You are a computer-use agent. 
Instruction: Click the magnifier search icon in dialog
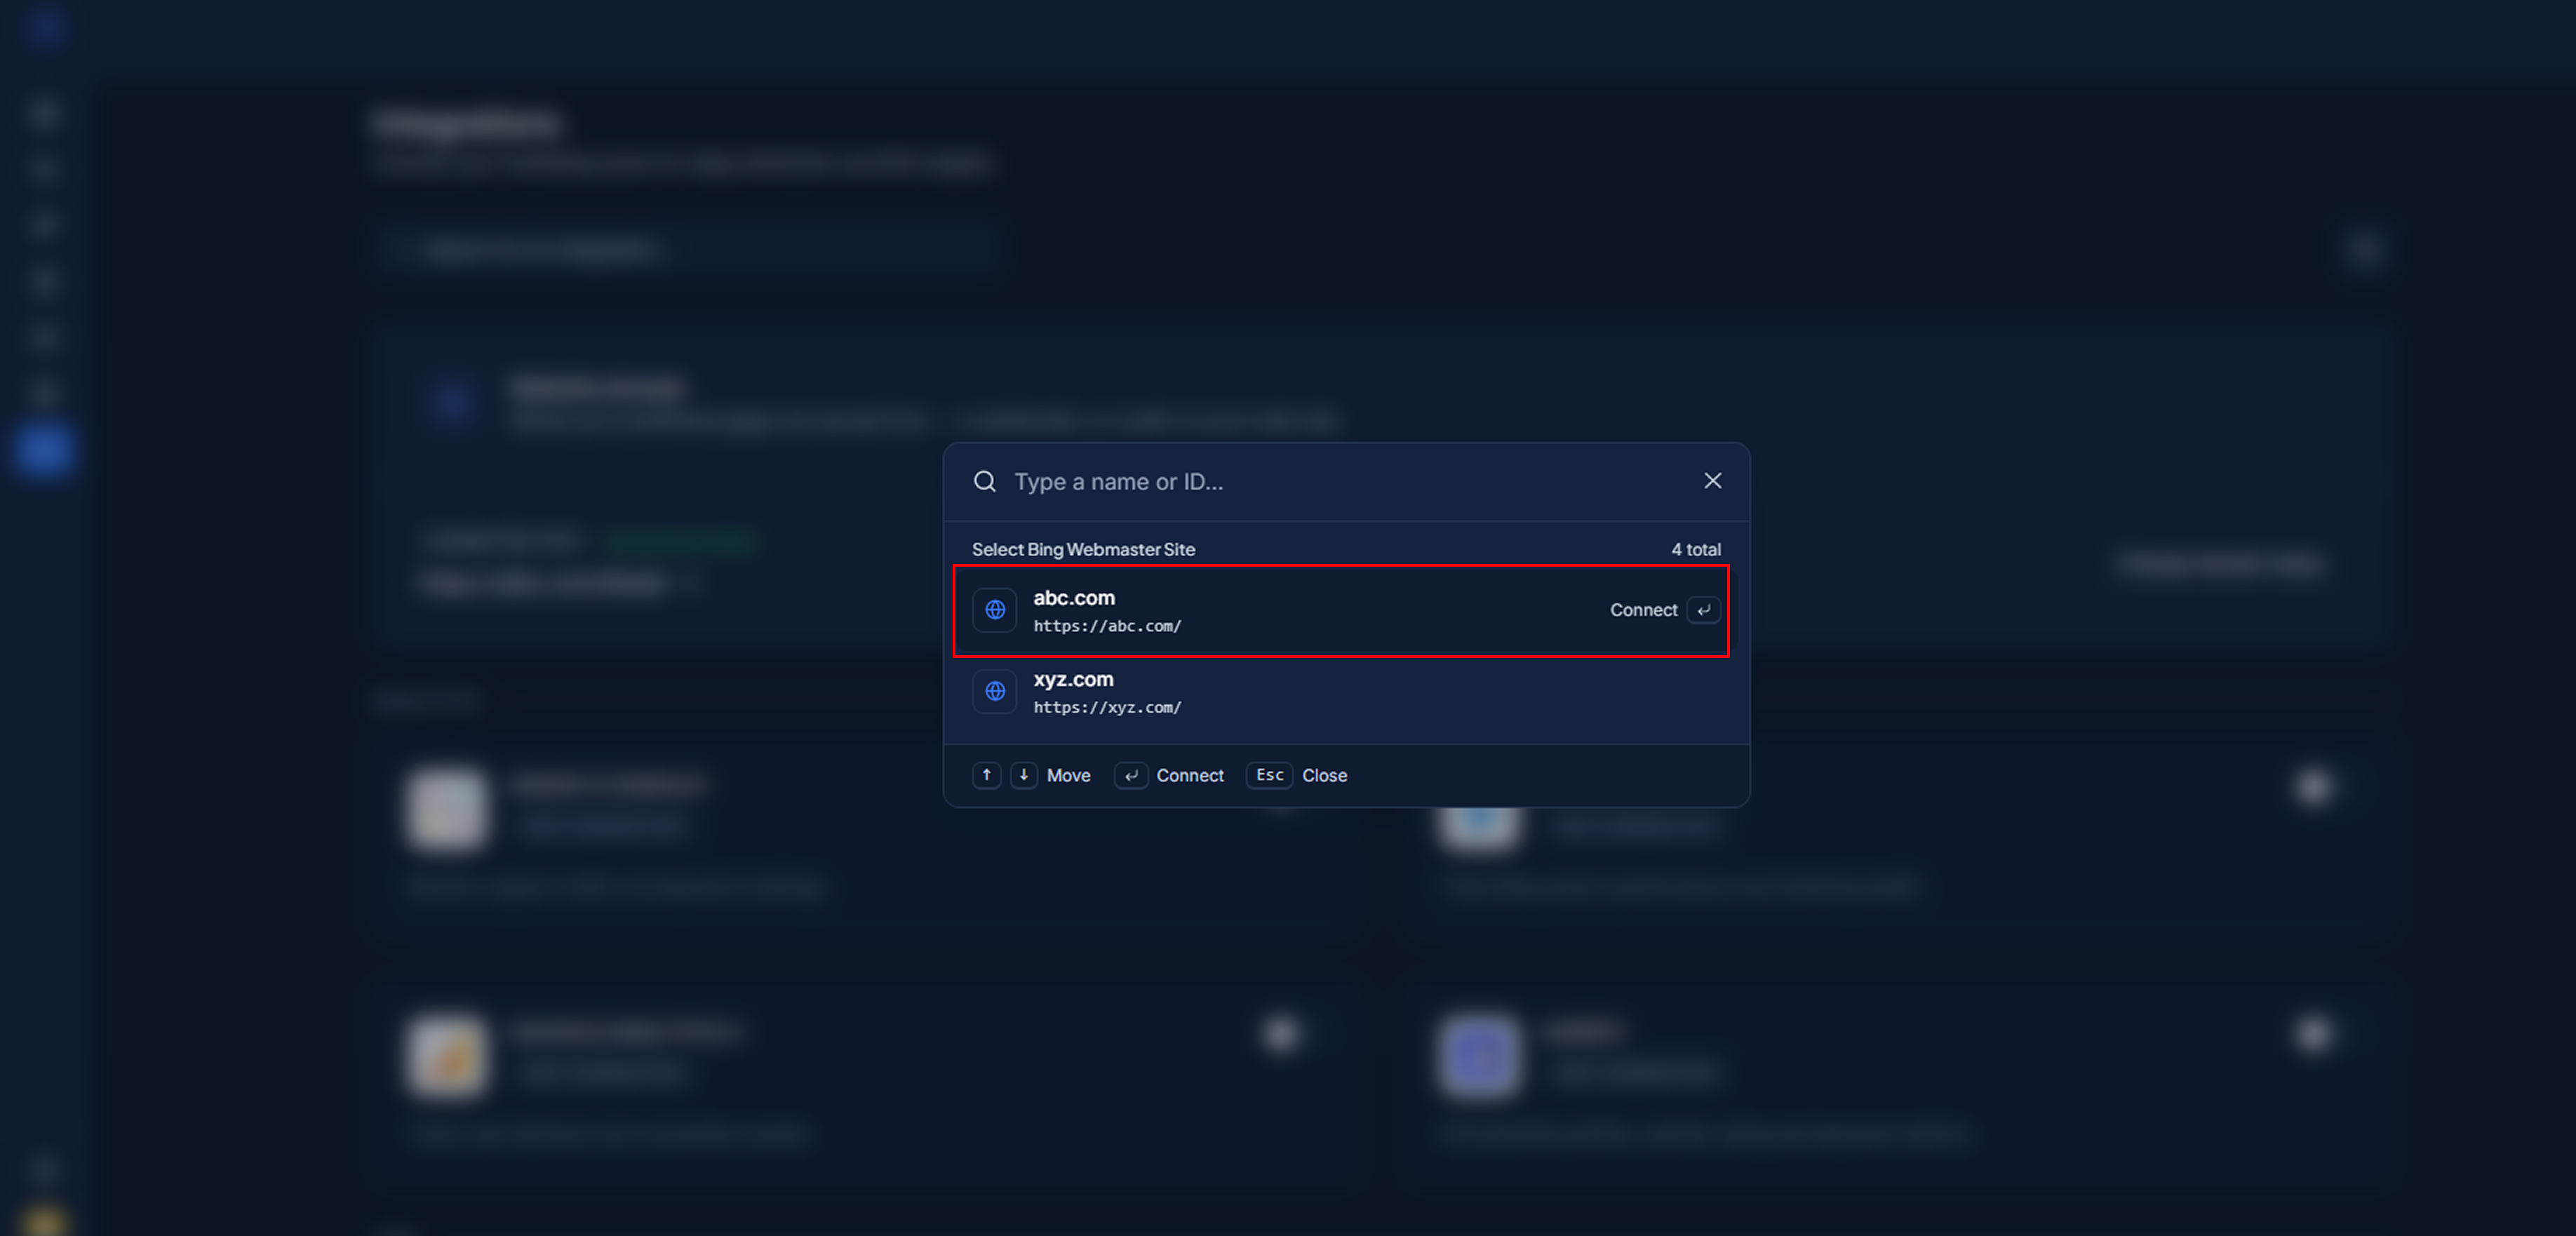(984, 481)
